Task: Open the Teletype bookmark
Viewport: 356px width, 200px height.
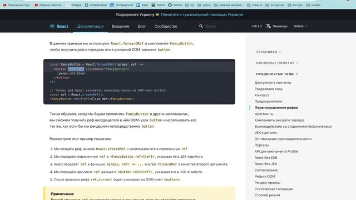Action: (x=74, y=5)
